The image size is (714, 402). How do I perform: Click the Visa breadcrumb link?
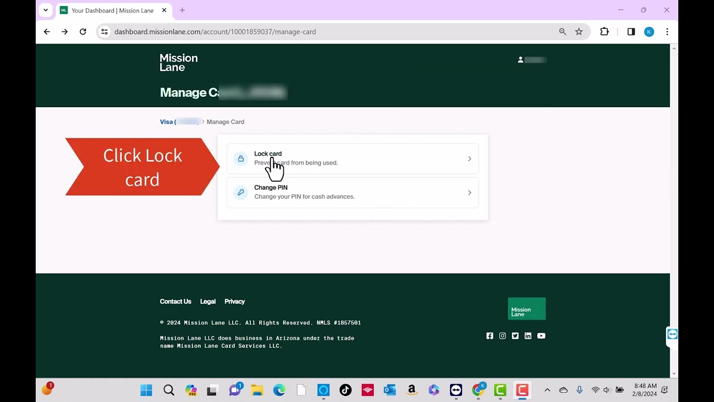click(180, 122)
